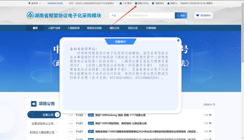Select the 征集公告 side tab
The width and height of the screenshot is (244, 140).
[44, 115]
